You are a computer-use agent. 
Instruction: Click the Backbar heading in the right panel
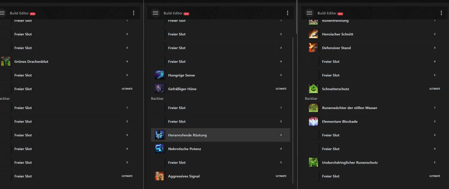311,99
